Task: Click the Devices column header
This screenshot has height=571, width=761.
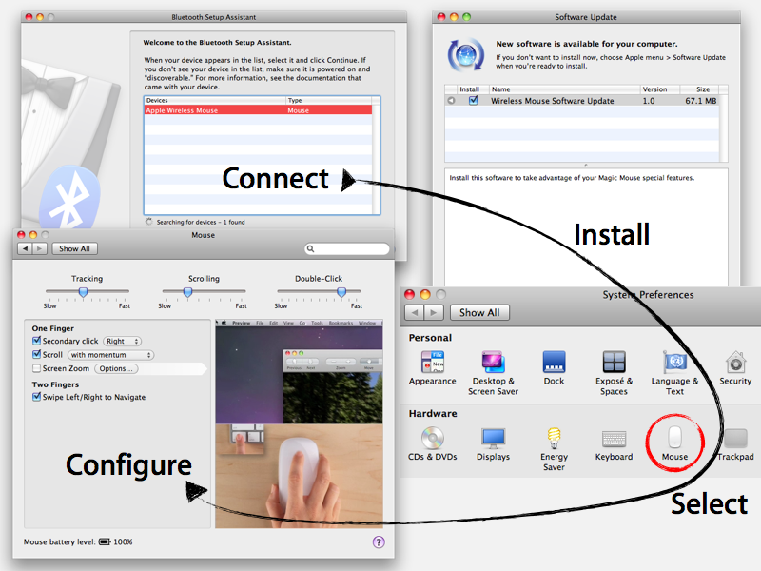Action: (215, 100)
